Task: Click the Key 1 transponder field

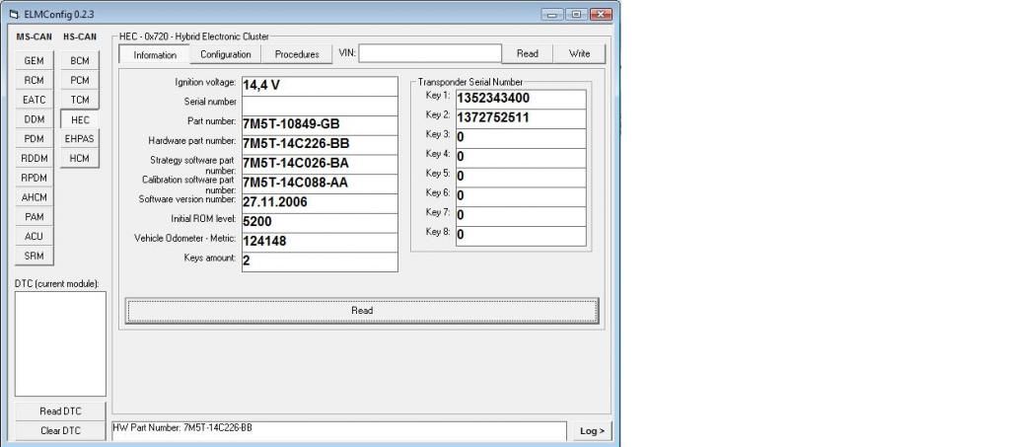Action: pyautogui.click(x=520, y=99)
